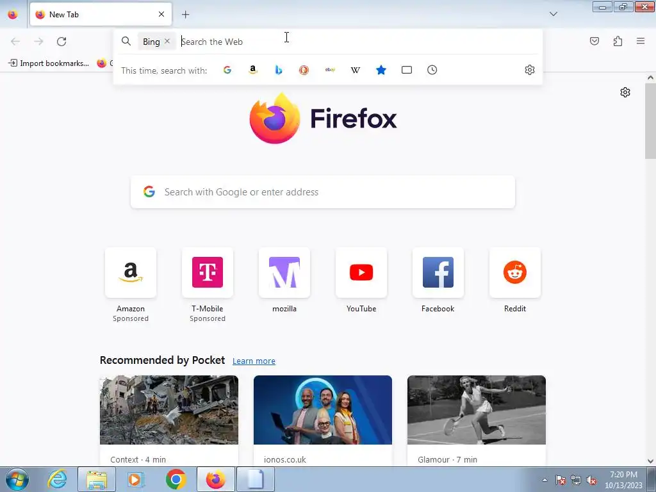
Task: Select the New Tab tab
Action: (x=101, y=14)
